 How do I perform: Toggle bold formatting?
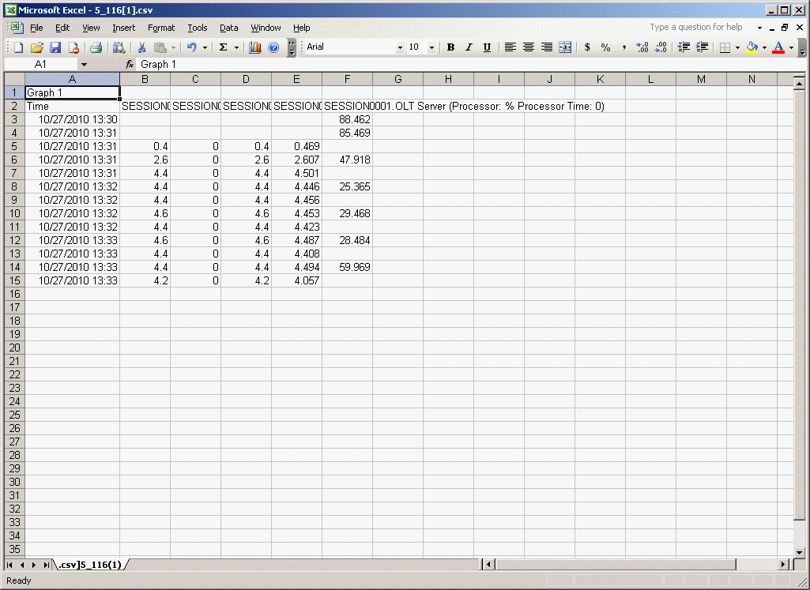point(450,47)
